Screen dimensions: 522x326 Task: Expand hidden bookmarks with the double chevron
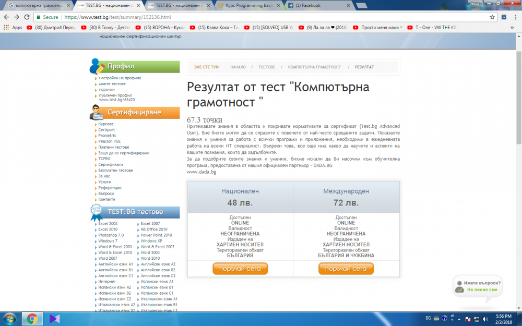(x=512, y=28)
